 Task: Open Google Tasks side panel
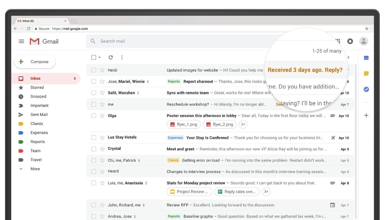click(x=366, y=89)
